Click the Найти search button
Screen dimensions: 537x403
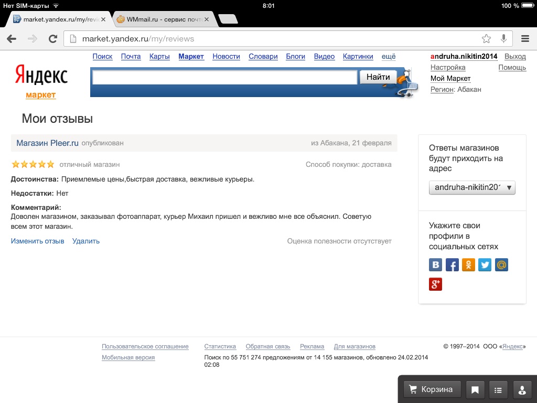(378, 77)
